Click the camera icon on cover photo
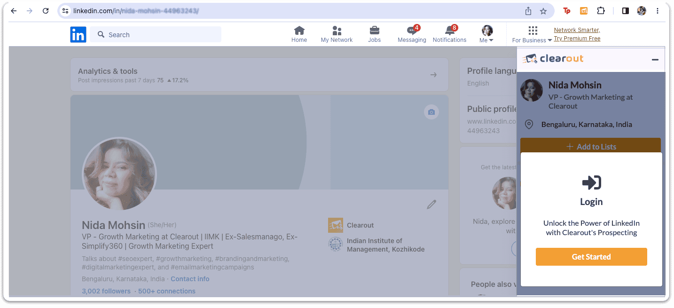The image size is (674, 308). [x=431, y=112]
